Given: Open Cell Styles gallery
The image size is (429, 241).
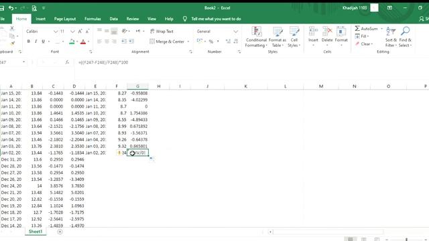Looking at the screenshot, I should click(294, 37).
